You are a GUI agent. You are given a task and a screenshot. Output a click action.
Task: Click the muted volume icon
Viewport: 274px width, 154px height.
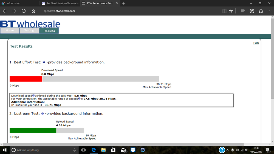click(x=247, y=150)
